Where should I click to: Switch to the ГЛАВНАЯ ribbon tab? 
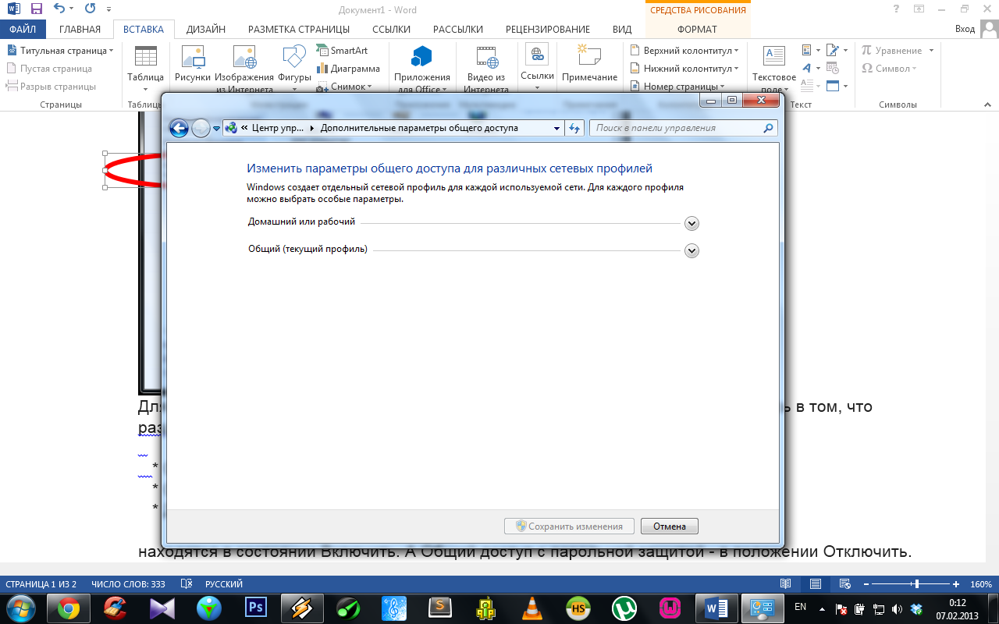coord(80,30)
